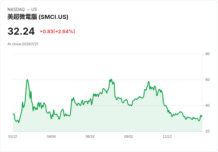218x152 pixels.
Task: Select the 20 label on the price axis
Action: pos(207,131)
